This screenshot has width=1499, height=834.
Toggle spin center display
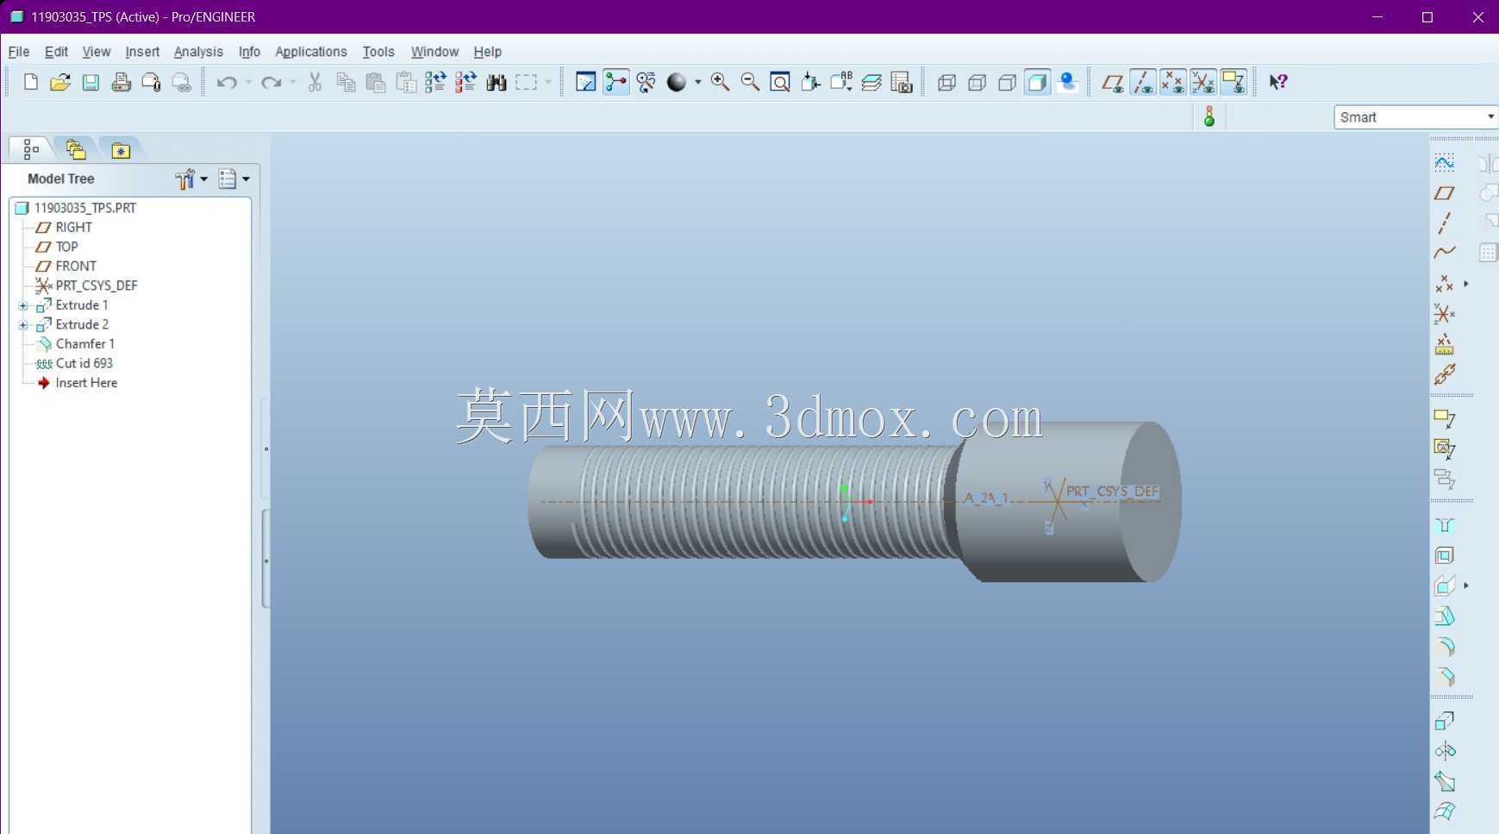[x=615, y=82]
